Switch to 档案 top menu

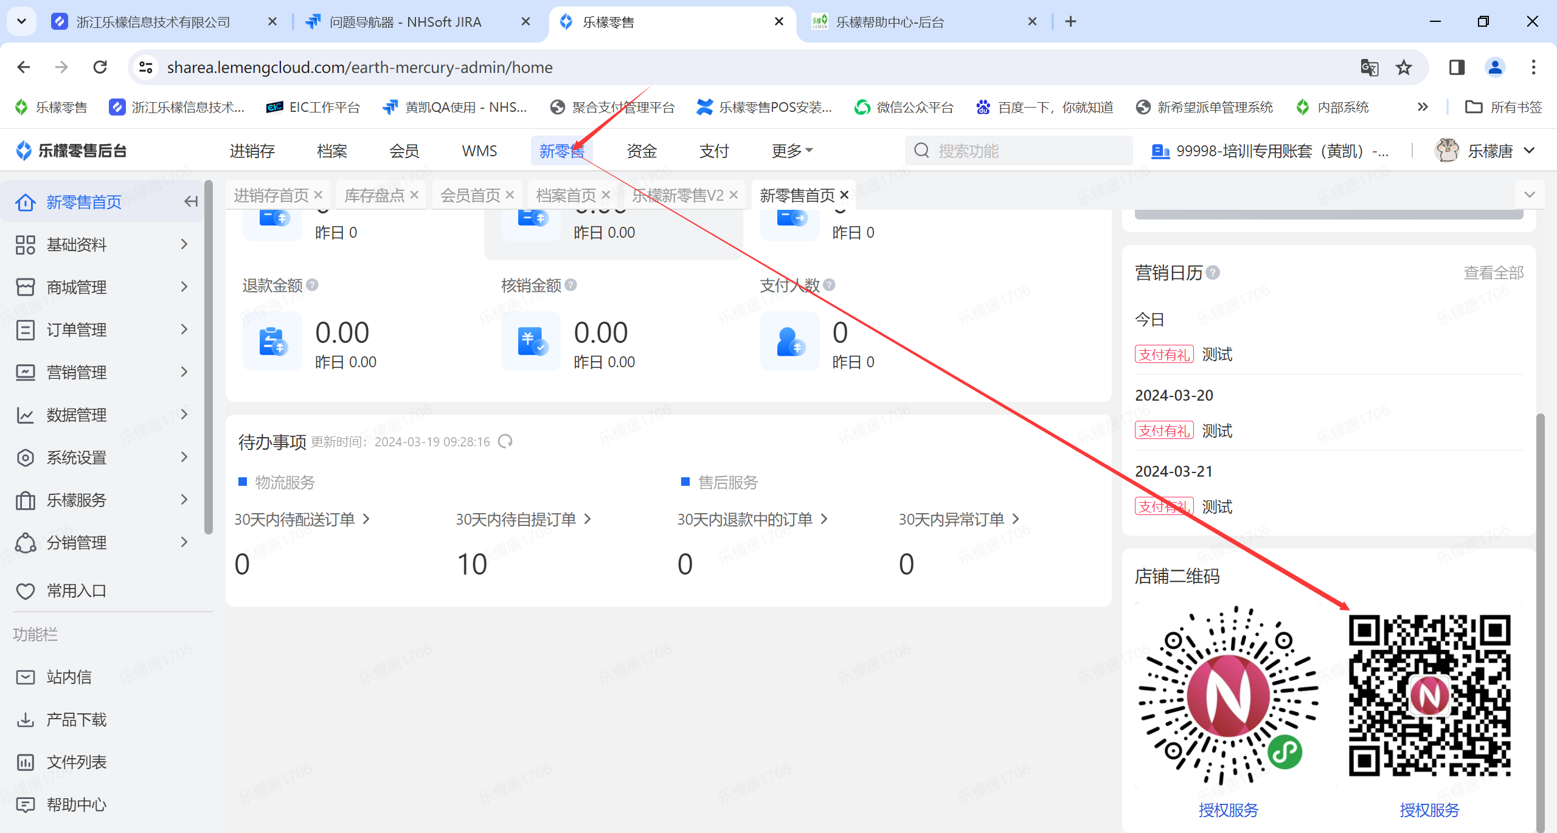point(332,151)
